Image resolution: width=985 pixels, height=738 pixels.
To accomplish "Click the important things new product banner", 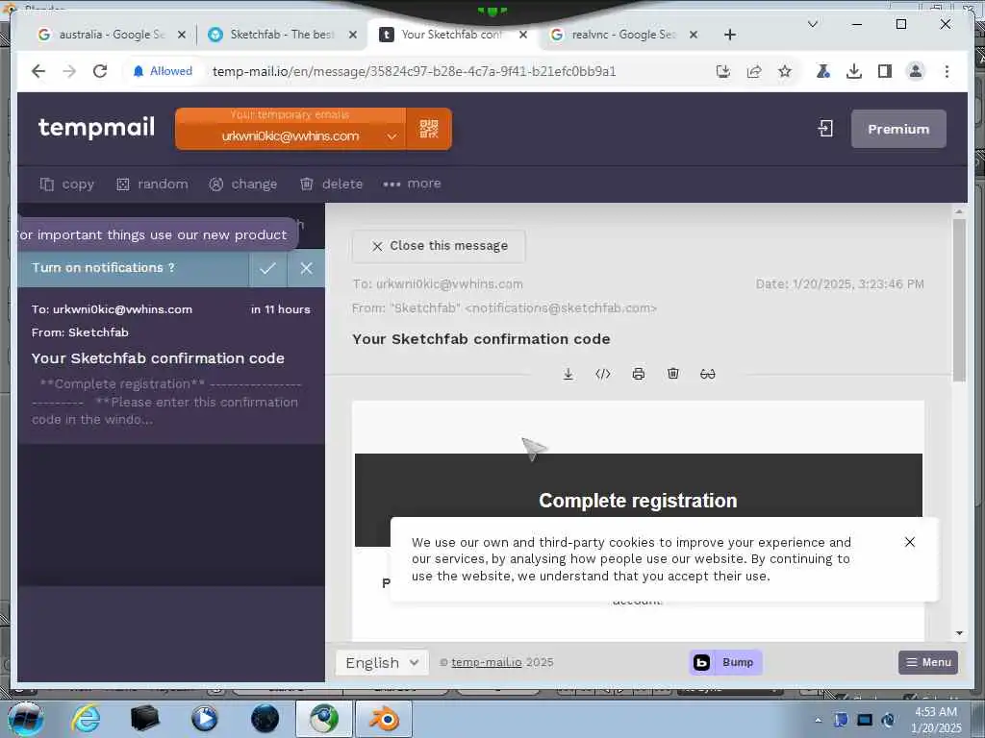I will tap(157, 234).
